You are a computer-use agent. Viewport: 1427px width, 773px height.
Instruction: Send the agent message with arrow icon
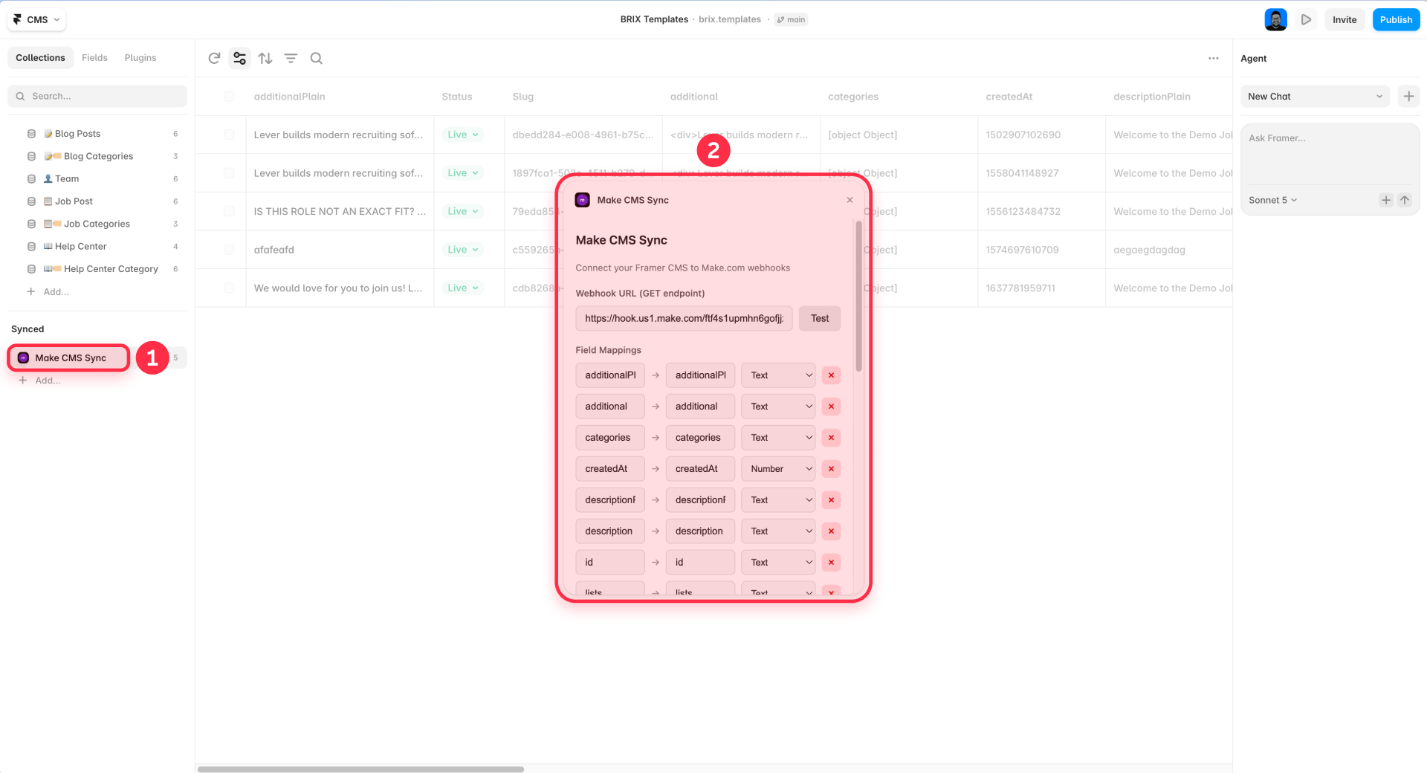(x=1405, y=200)
